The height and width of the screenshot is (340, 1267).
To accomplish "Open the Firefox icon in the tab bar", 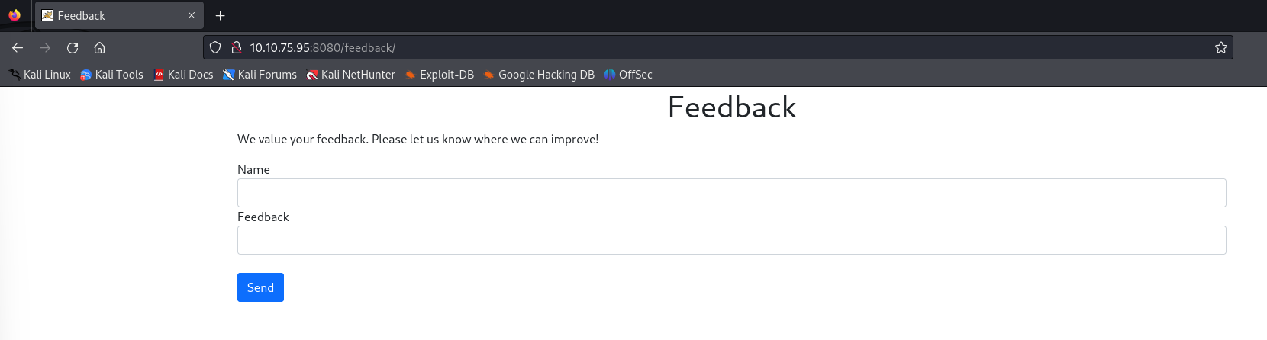I will point(15,15).
